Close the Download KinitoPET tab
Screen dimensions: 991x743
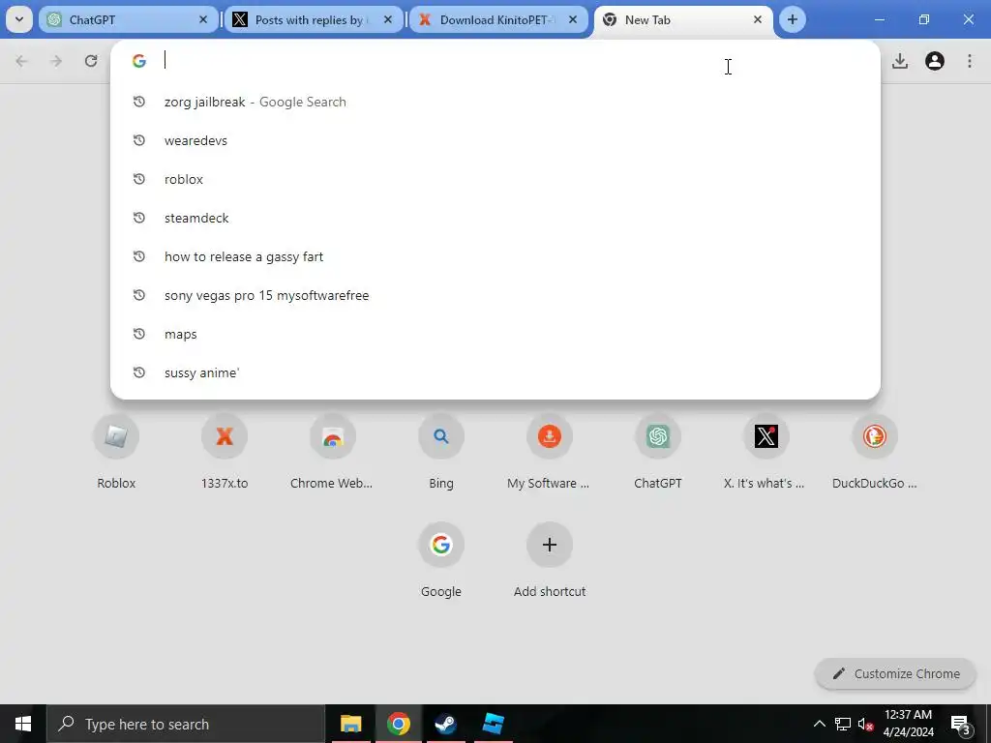573,19
